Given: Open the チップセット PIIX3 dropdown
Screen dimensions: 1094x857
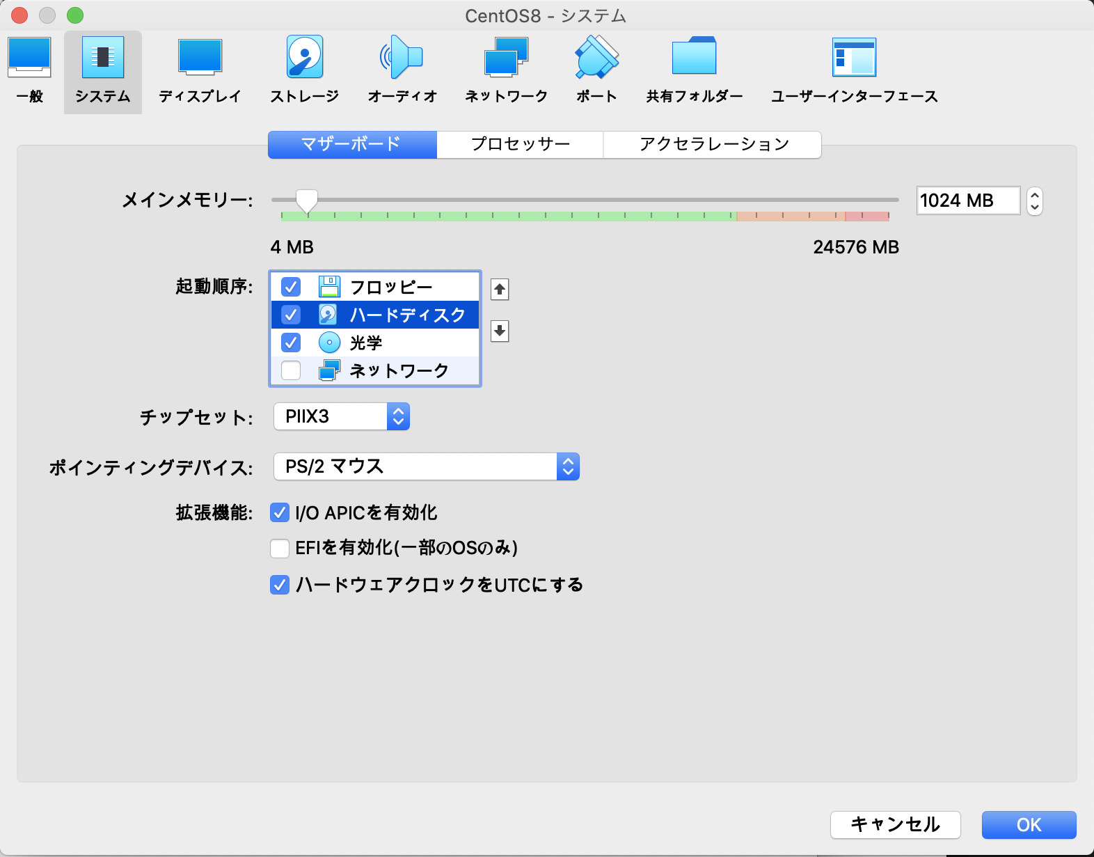Looking at the screenshot, I should click(x=342, y=416).
